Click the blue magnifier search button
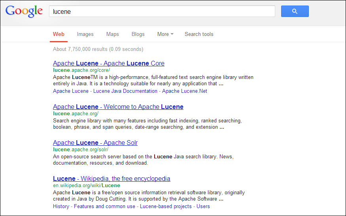The height and width of the screenshot is (216, 346). pos(295,11)
